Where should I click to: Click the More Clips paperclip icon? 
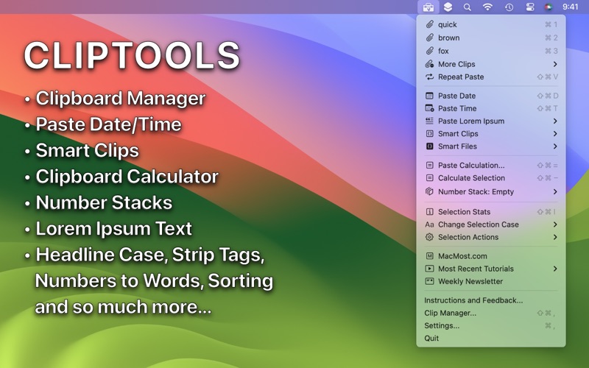click(x=429, y=64)
